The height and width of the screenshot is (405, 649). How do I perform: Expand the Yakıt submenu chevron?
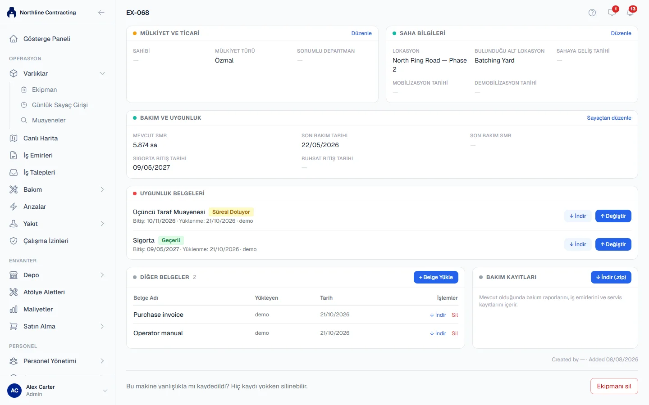pos(102,224)
